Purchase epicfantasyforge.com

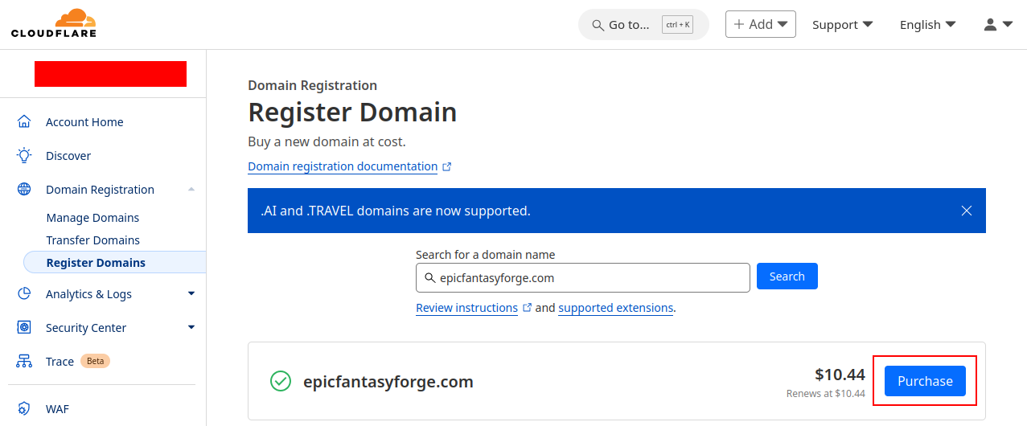925,381
